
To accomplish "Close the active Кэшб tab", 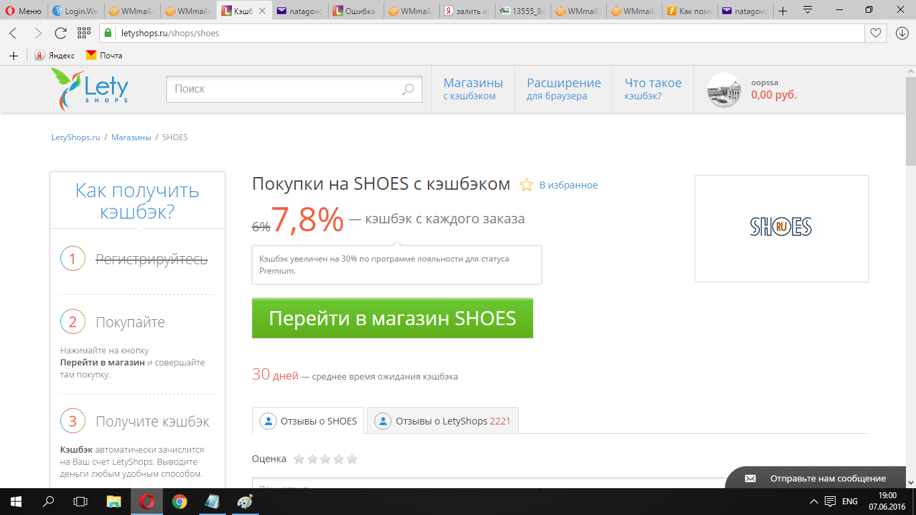I will point(262,11).
